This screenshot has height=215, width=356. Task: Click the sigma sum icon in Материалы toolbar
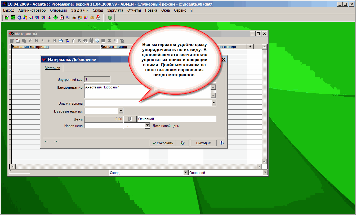coord(109,41)
